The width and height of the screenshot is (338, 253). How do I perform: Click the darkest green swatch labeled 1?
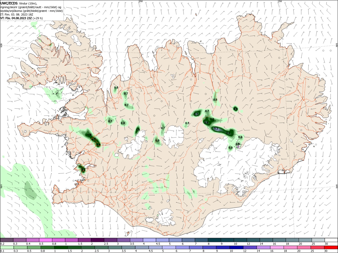pos(61,247)
